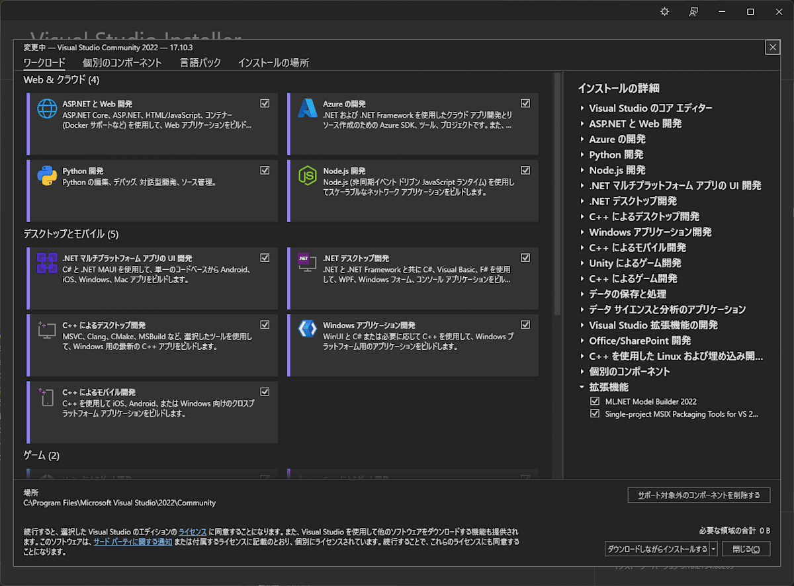The width and height of the screenshot is (794, 586).
Task: Toggle the Windows アプリケーション開発 workload checkbox
Action: [525, 324]
